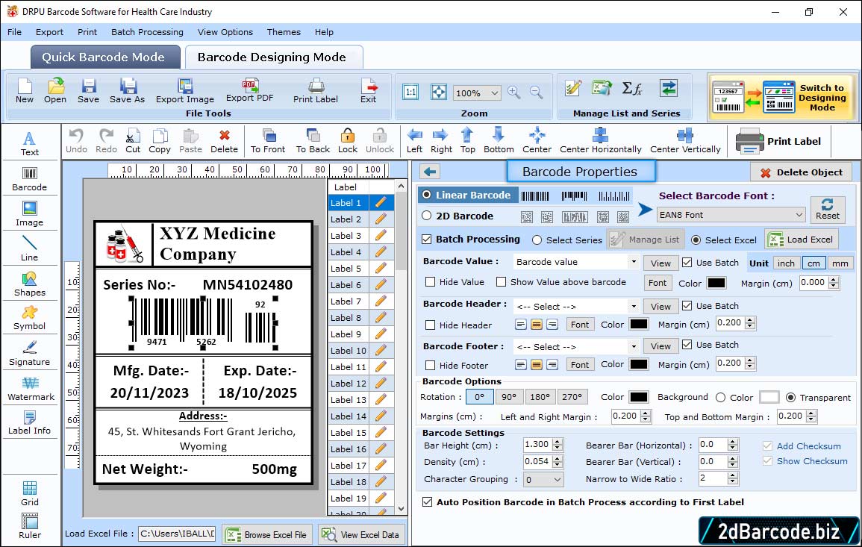Select the 2D Barcode radio button
Screen dimensions: 862x547
click(x=427, y=216)
